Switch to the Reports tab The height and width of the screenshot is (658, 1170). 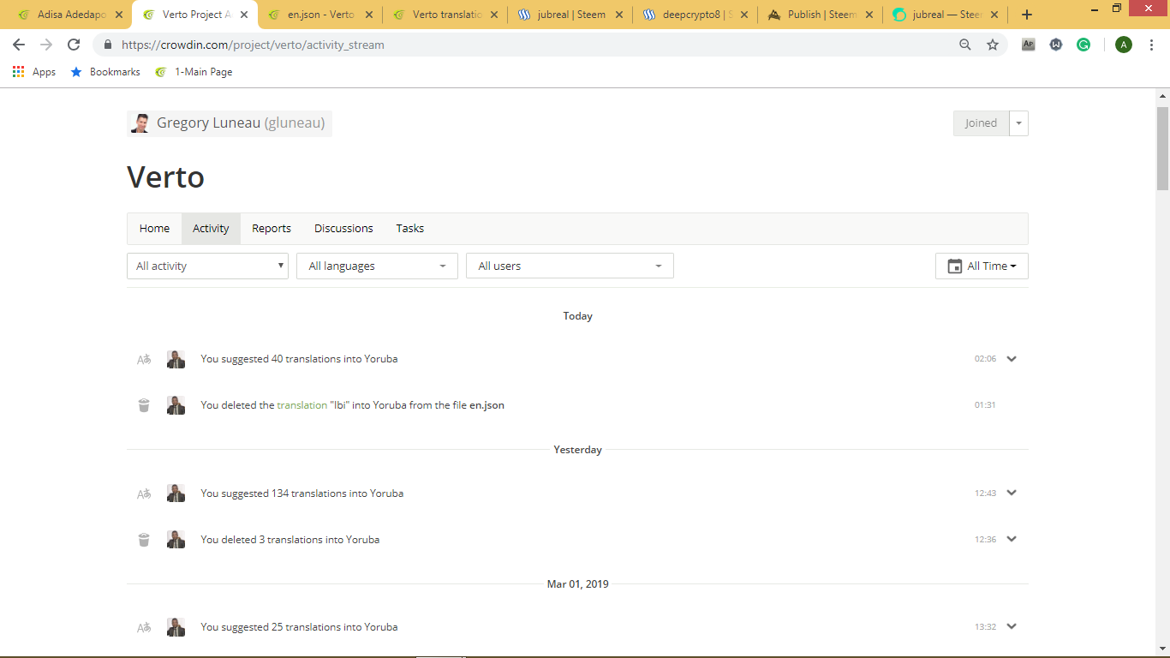pyautogui.click(x=272, y=229)
